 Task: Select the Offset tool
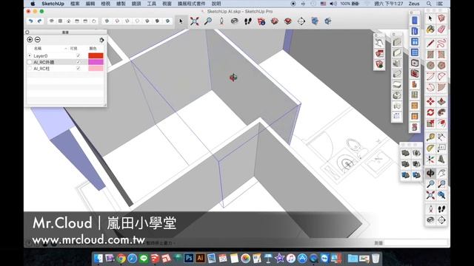tap(441, 123)
